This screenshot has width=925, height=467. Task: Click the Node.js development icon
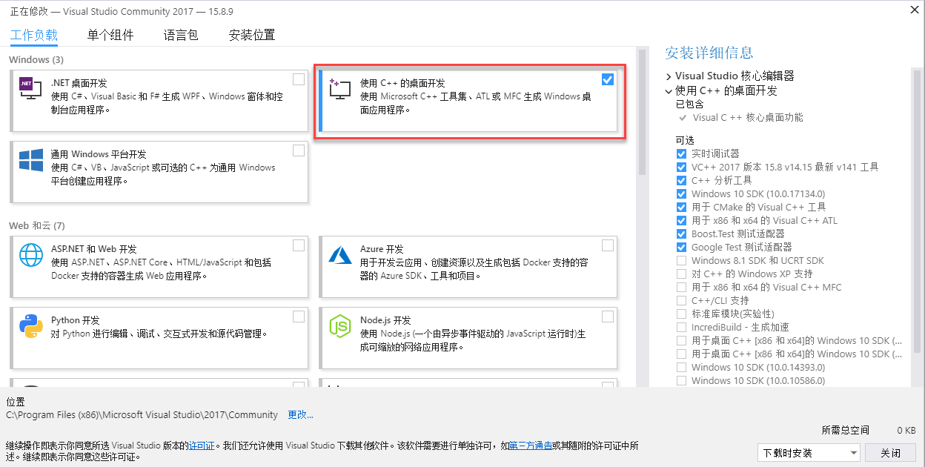tap(339, 326)
